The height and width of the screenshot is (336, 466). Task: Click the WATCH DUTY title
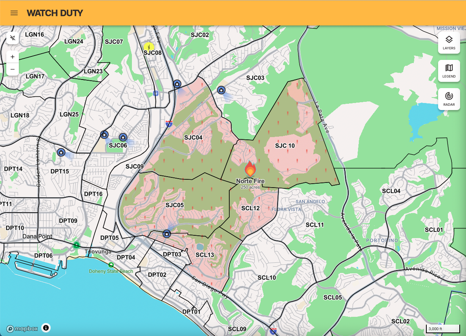point(55,13)
